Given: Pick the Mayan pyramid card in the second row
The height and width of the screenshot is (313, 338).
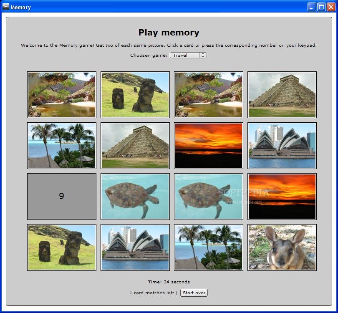Looking at the screenshot, I should [135, 146].
